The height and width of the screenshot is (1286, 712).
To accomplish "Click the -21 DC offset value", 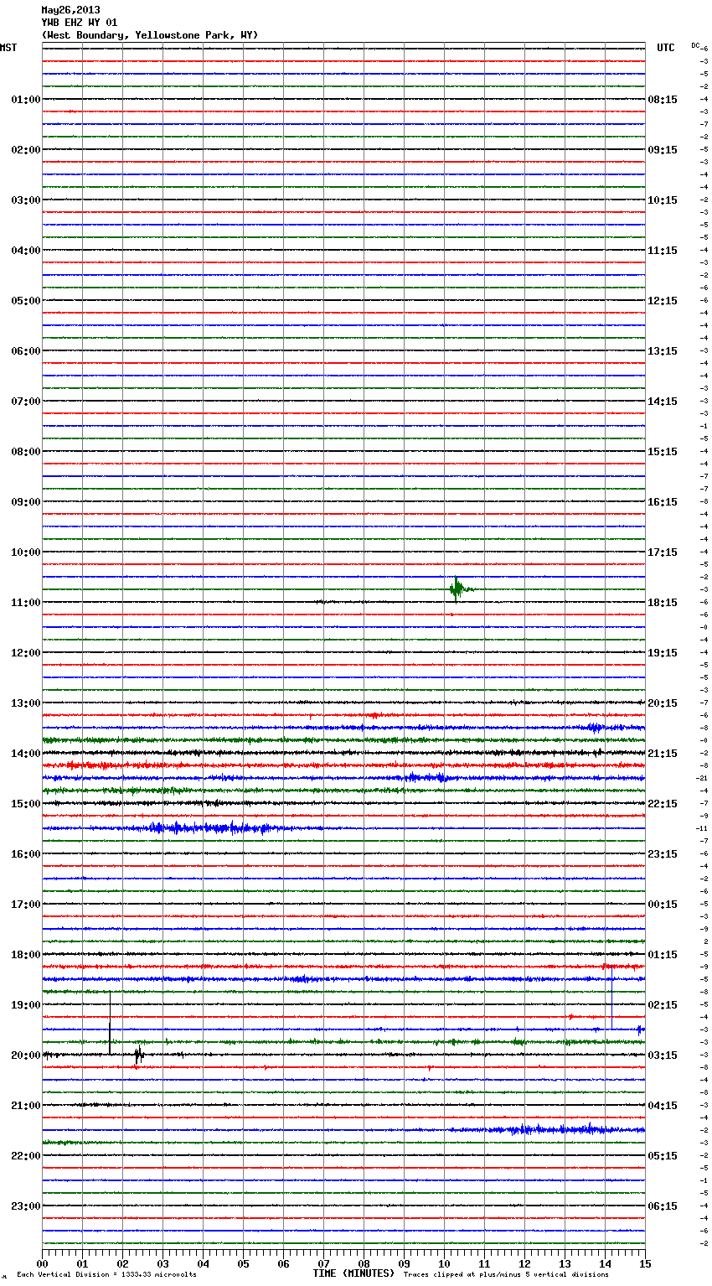I will pyautogui.click(x=702, y=778).
